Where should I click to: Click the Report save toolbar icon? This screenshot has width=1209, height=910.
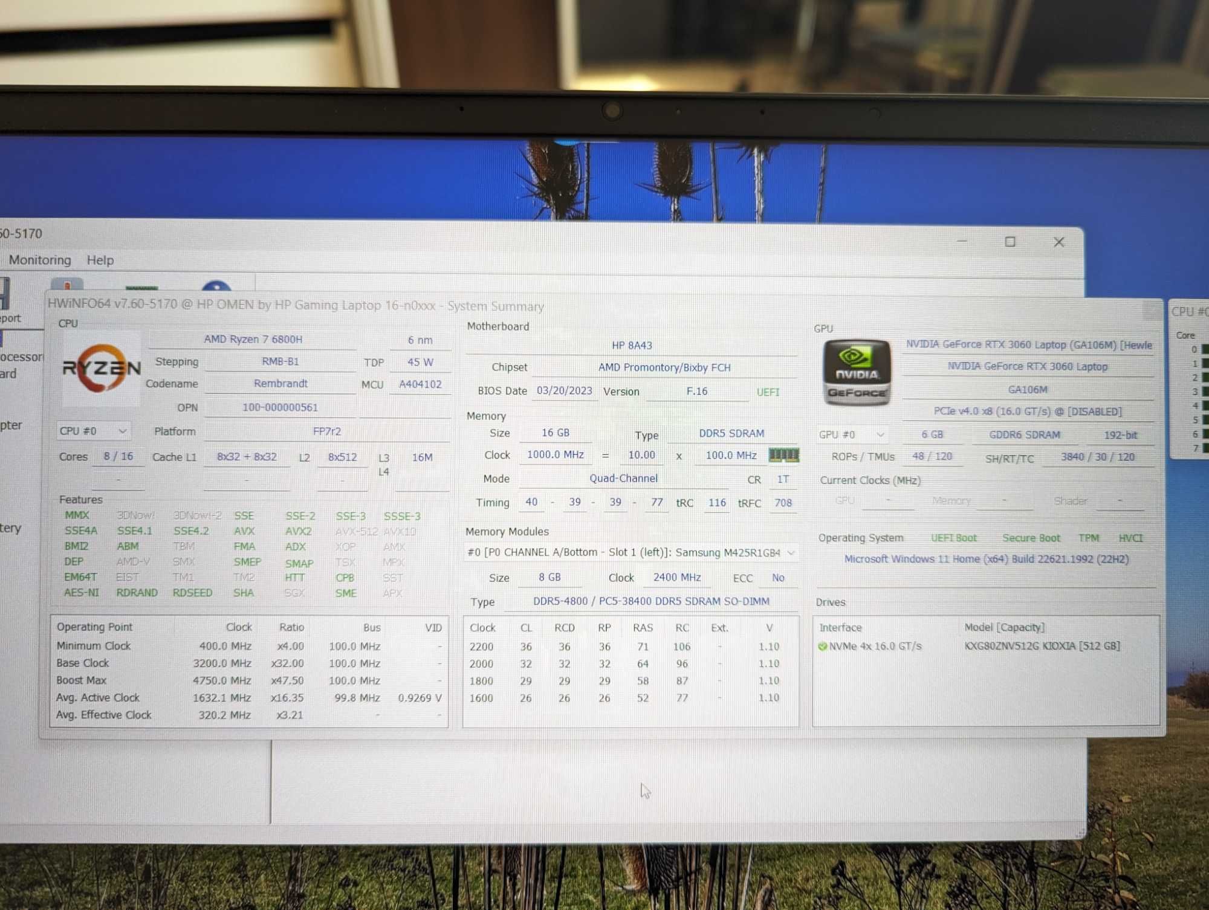point(5,294)
